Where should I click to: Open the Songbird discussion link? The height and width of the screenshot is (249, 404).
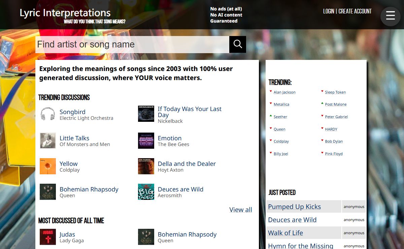point(72,112)
